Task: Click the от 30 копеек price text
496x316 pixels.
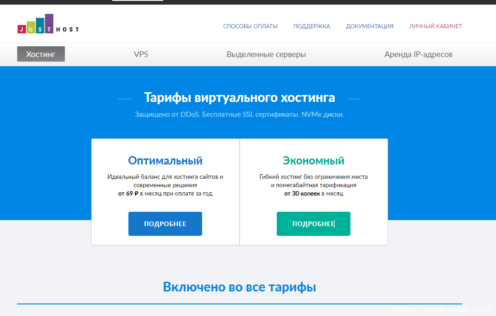Action: [302, 194]
